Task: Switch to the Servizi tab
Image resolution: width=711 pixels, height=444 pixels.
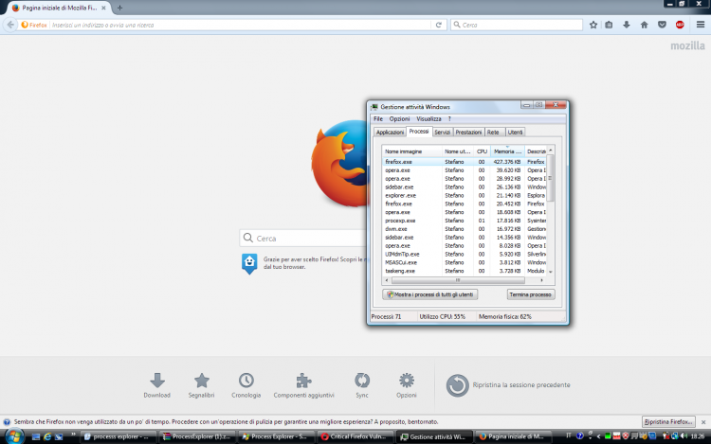Action: pyautogui.click(x=442, y=133)
